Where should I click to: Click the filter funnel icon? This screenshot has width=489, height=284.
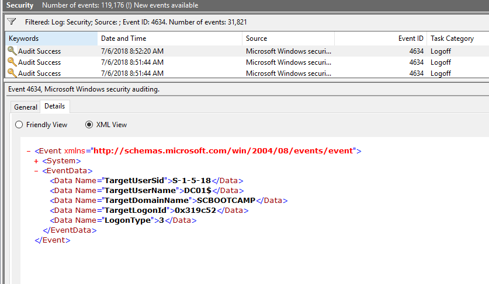[x=12, y=22]
